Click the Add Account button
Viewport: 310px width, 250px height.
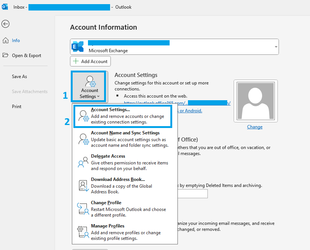click(90, 61)
